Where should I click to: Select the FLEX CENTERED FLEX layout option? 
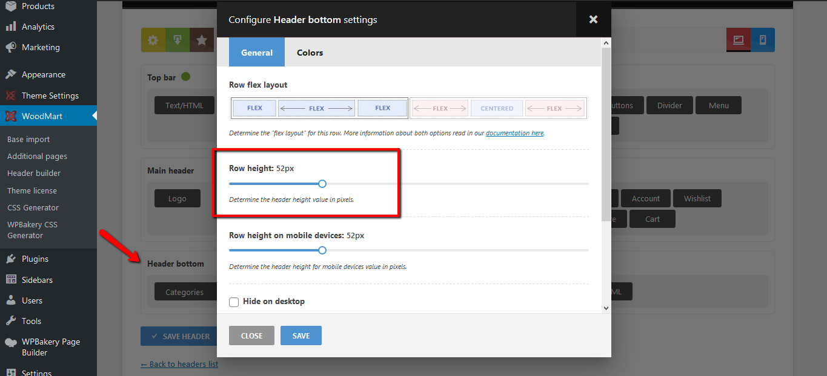pos(498,108)
